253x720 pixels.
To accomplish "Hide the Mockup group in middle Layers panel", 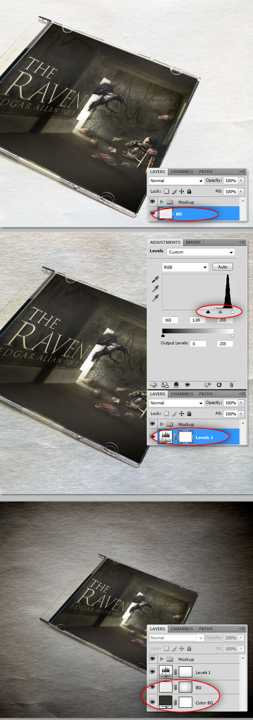I will pyautogui.click(x=152, y=424).
